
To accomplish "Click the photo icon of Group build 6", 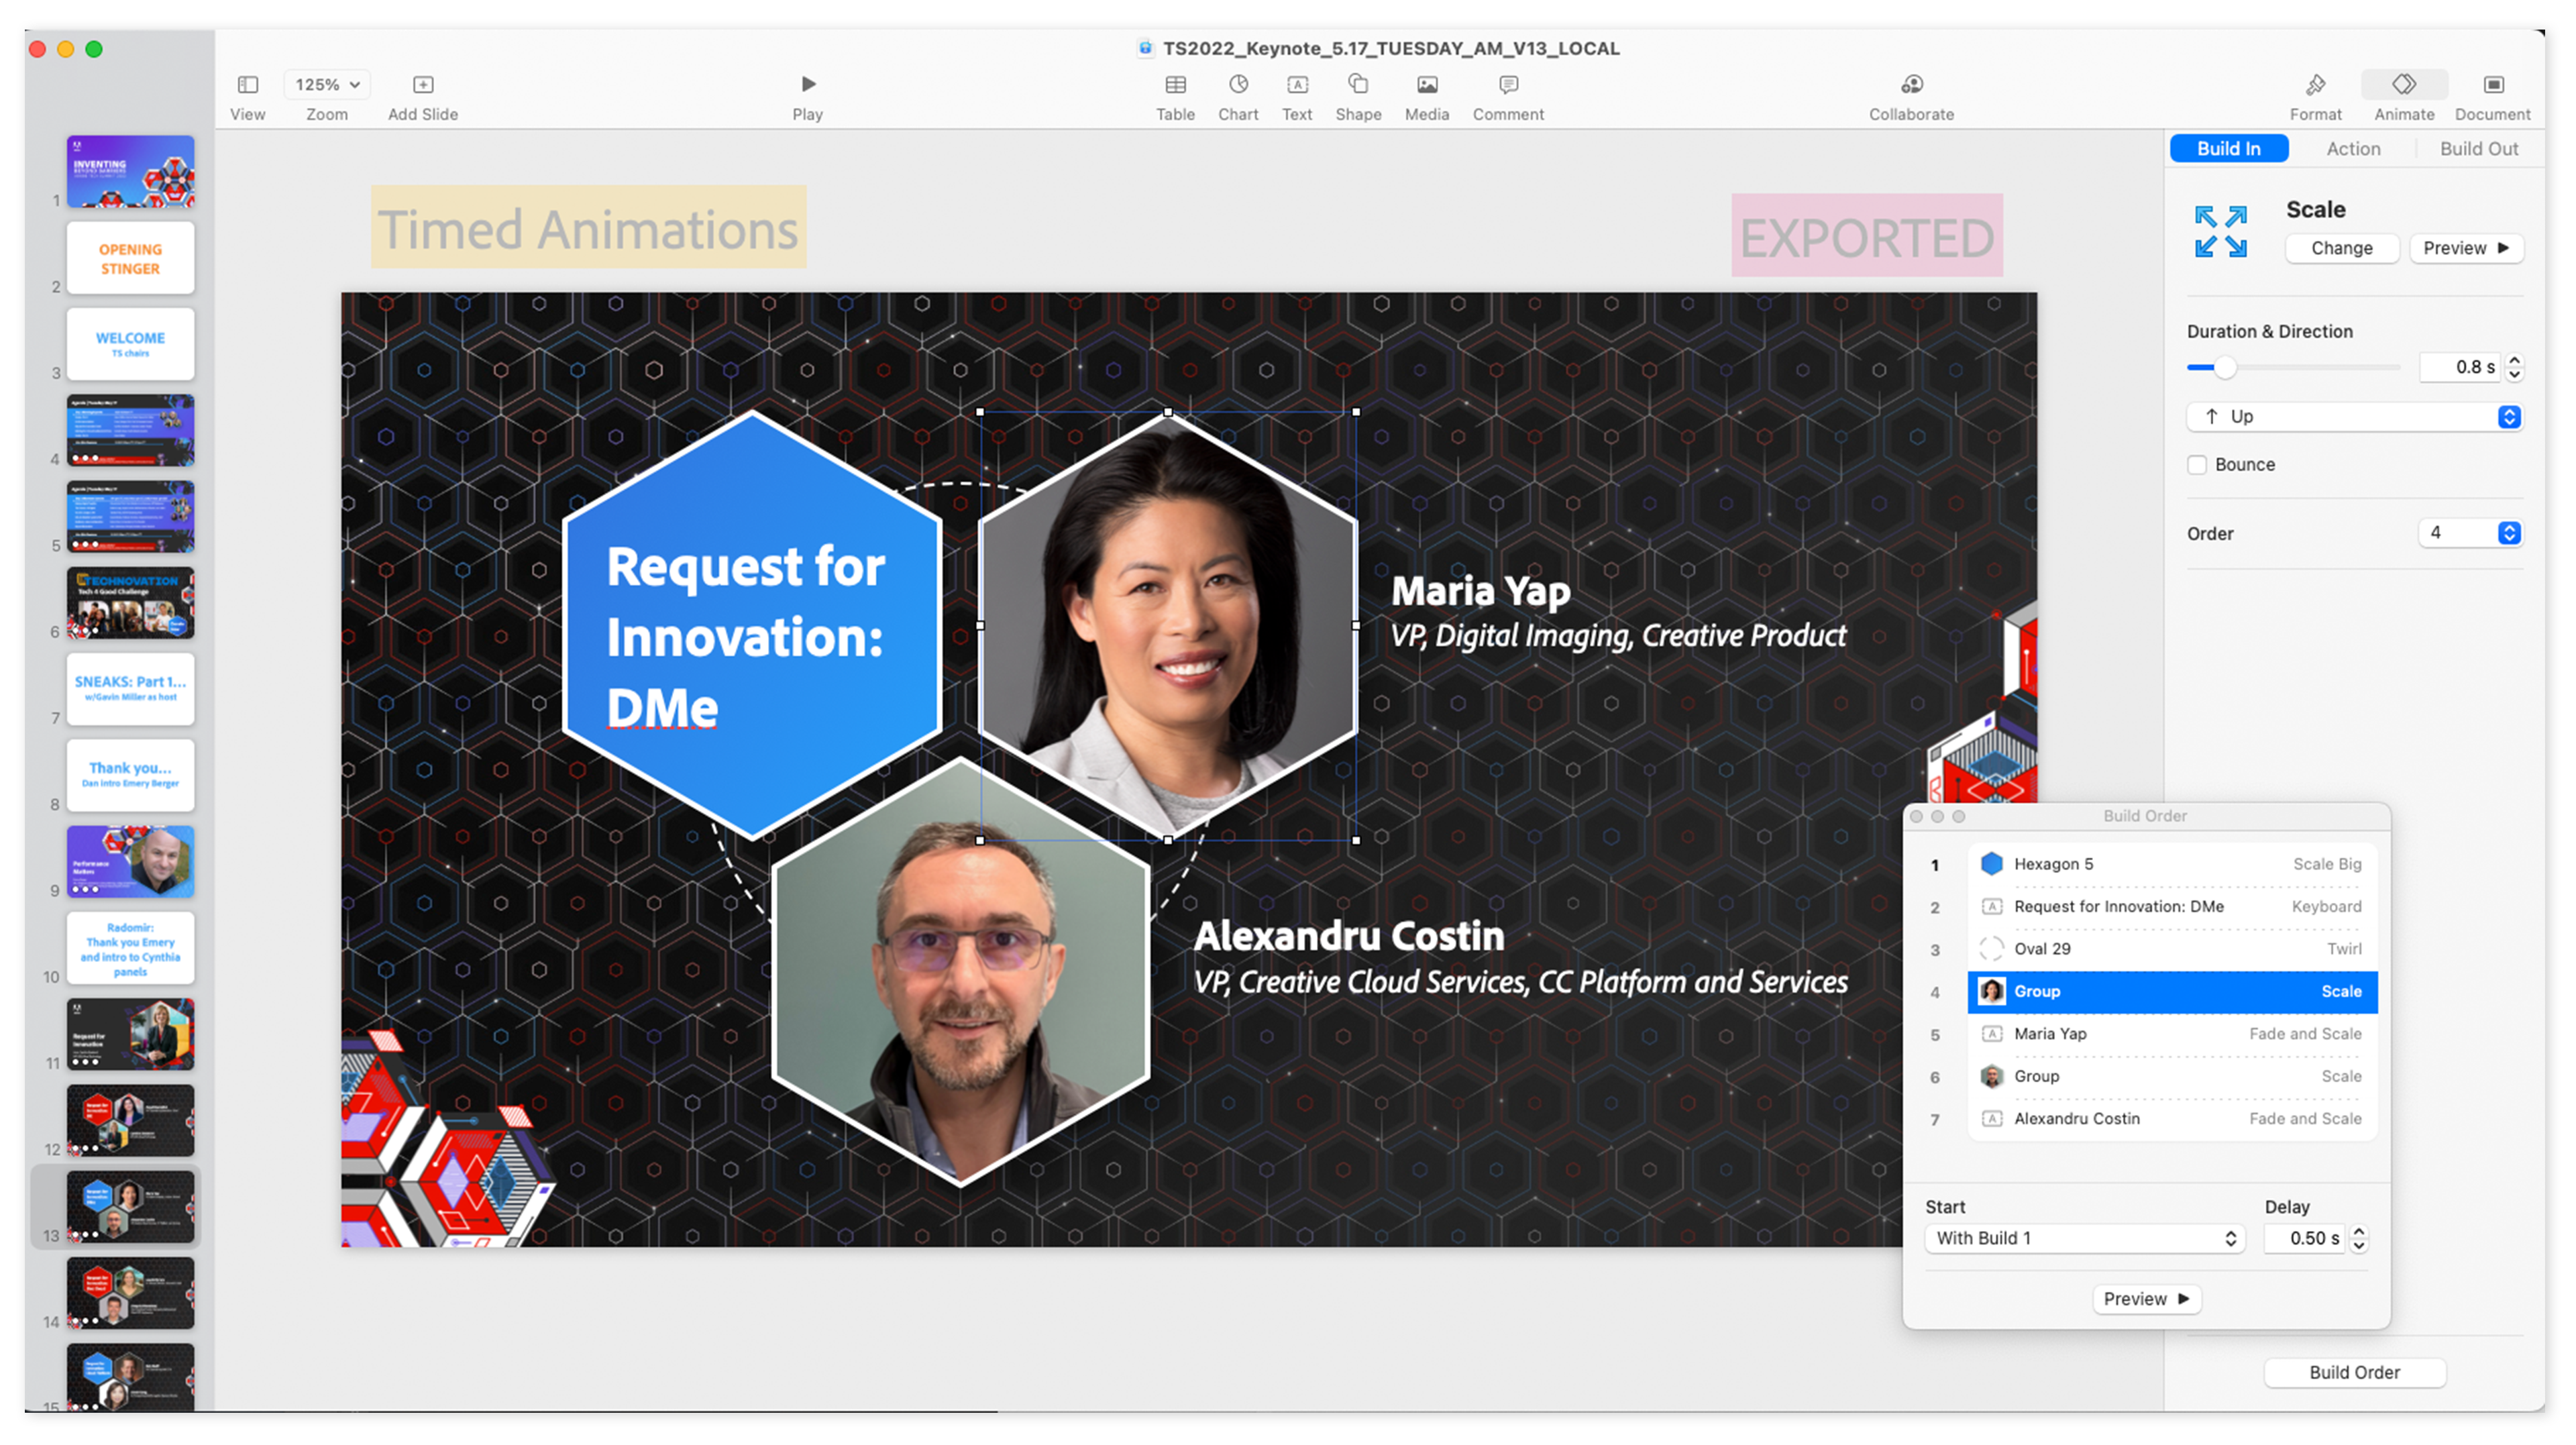I will click(x=1991, y=1076).
